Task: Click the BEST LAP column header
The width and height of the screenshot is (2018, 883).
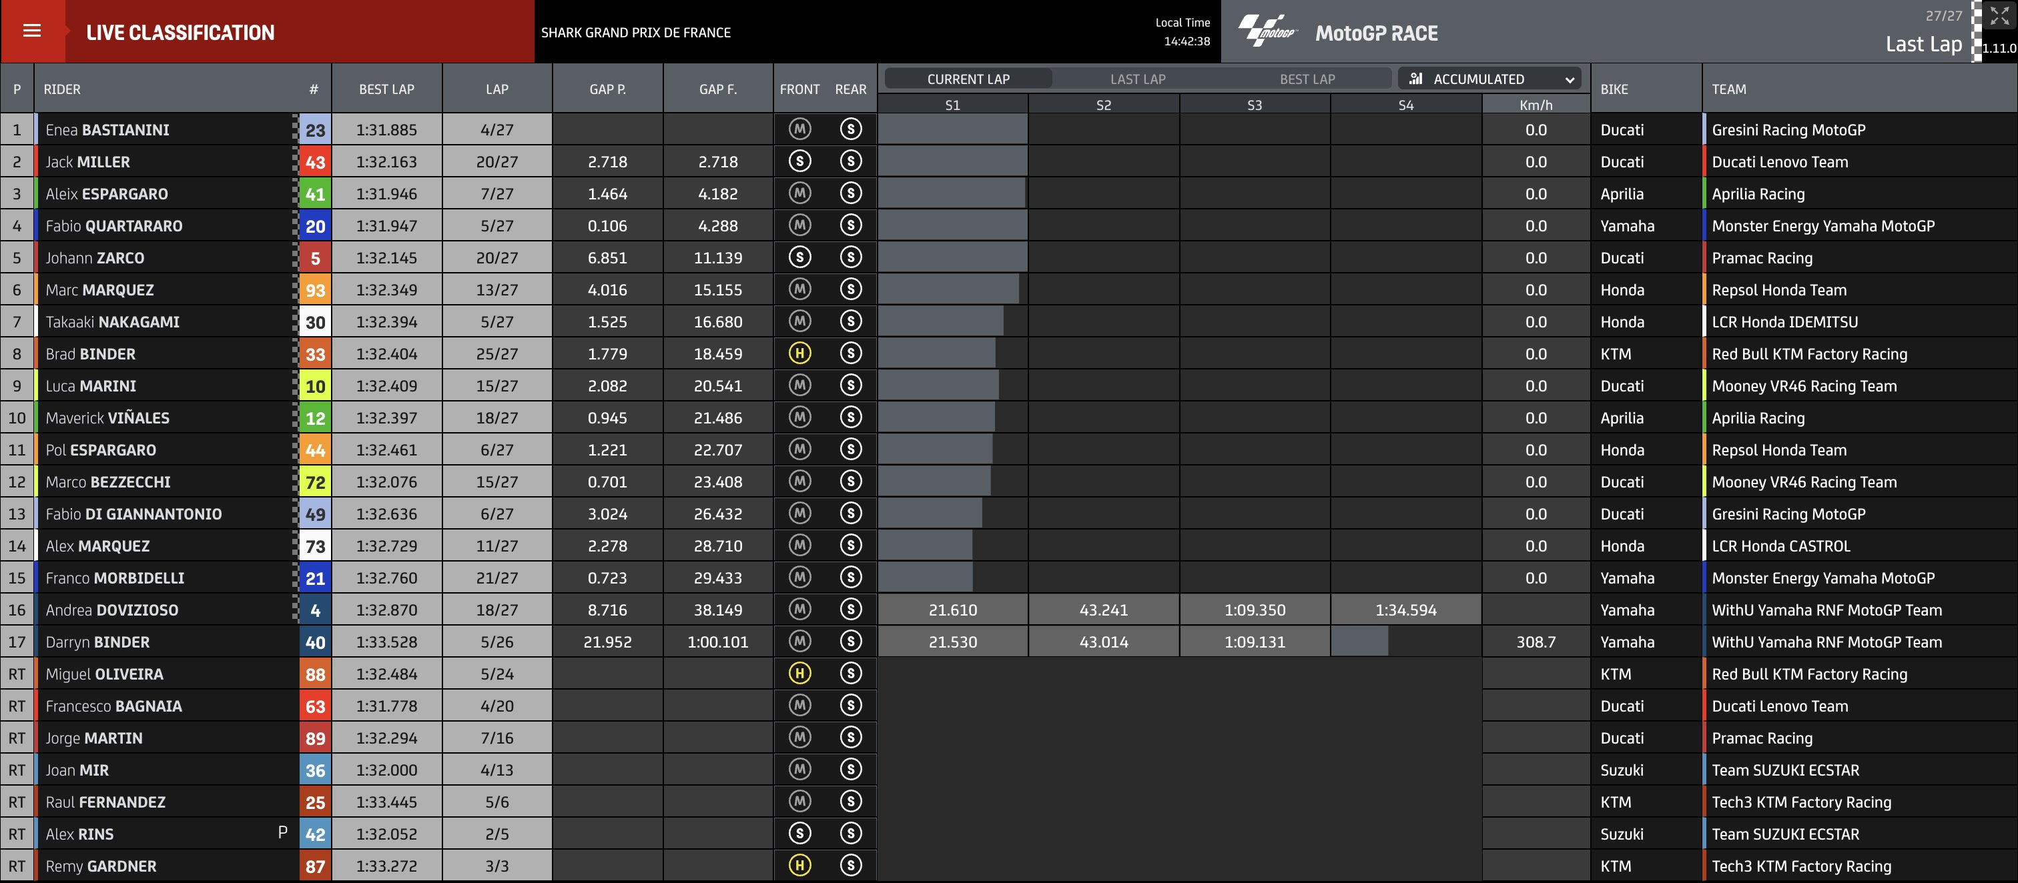Action: 387,89
